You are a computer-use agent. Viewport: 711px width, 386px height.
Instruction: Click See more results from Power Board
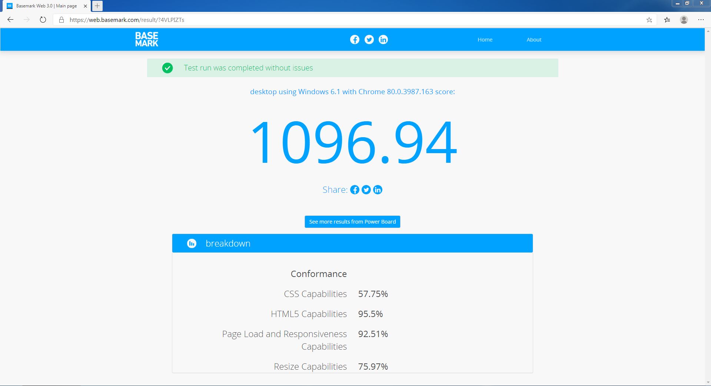pos(352,222)
